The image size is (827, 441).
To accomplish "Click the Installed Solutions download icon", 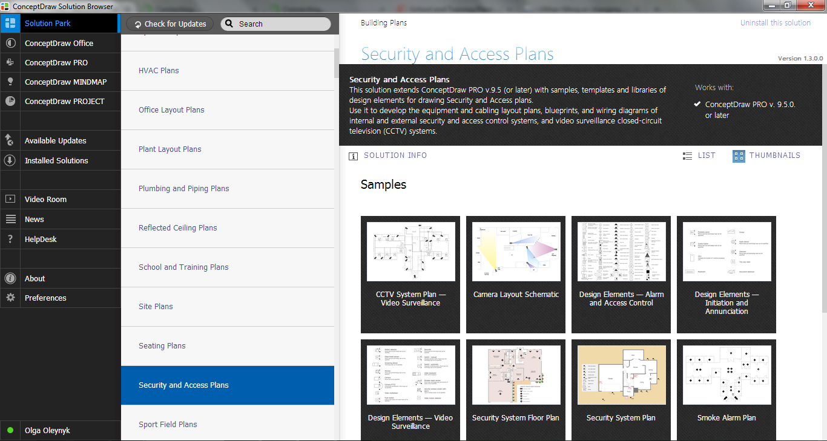I will [x=10, y=160].
